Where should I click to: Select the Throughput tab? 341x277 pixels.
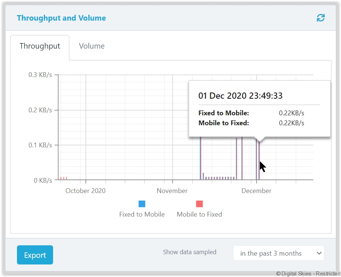pos(40,46)
